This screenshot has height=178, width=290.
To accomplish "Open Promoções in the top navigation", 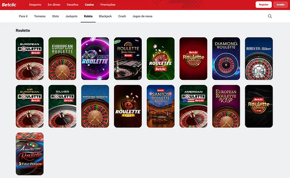I will [108, 5].
